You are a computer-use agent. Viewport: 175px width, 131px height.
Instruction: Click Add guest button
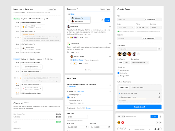pos(159,49)
